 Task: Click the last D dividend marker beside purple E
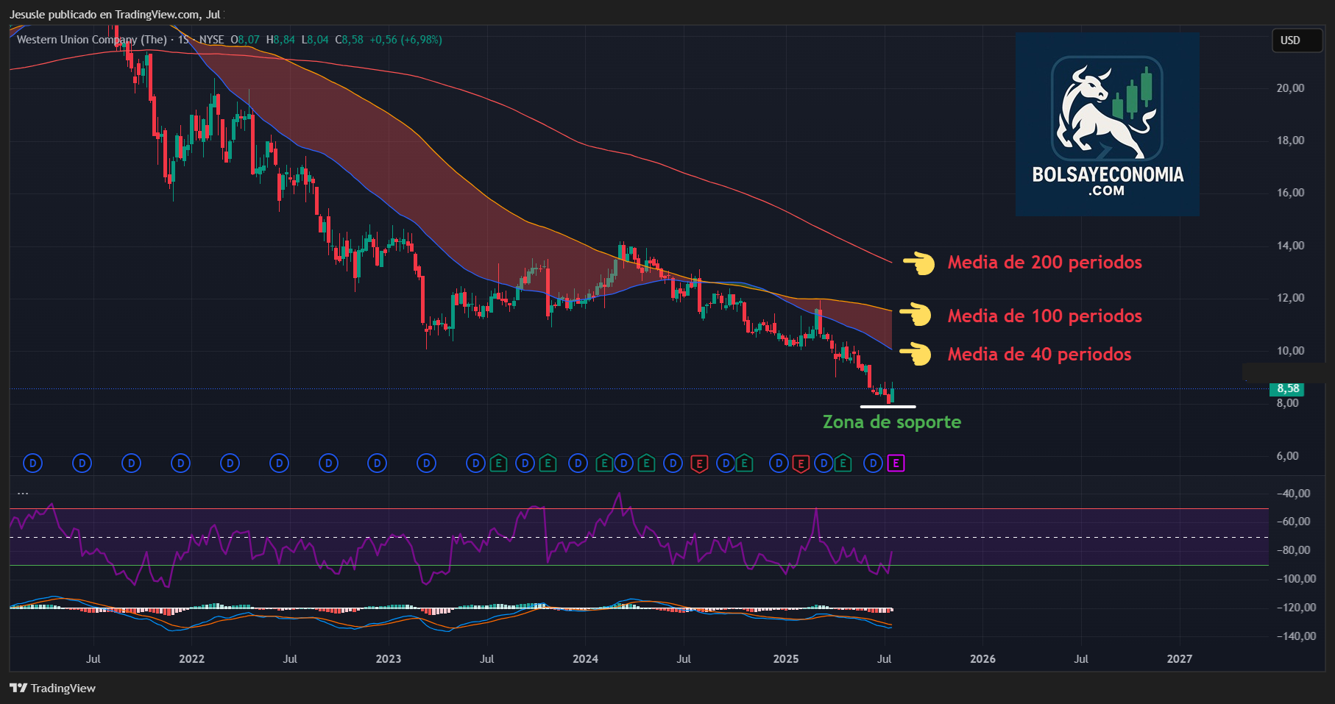coord(873,463)
